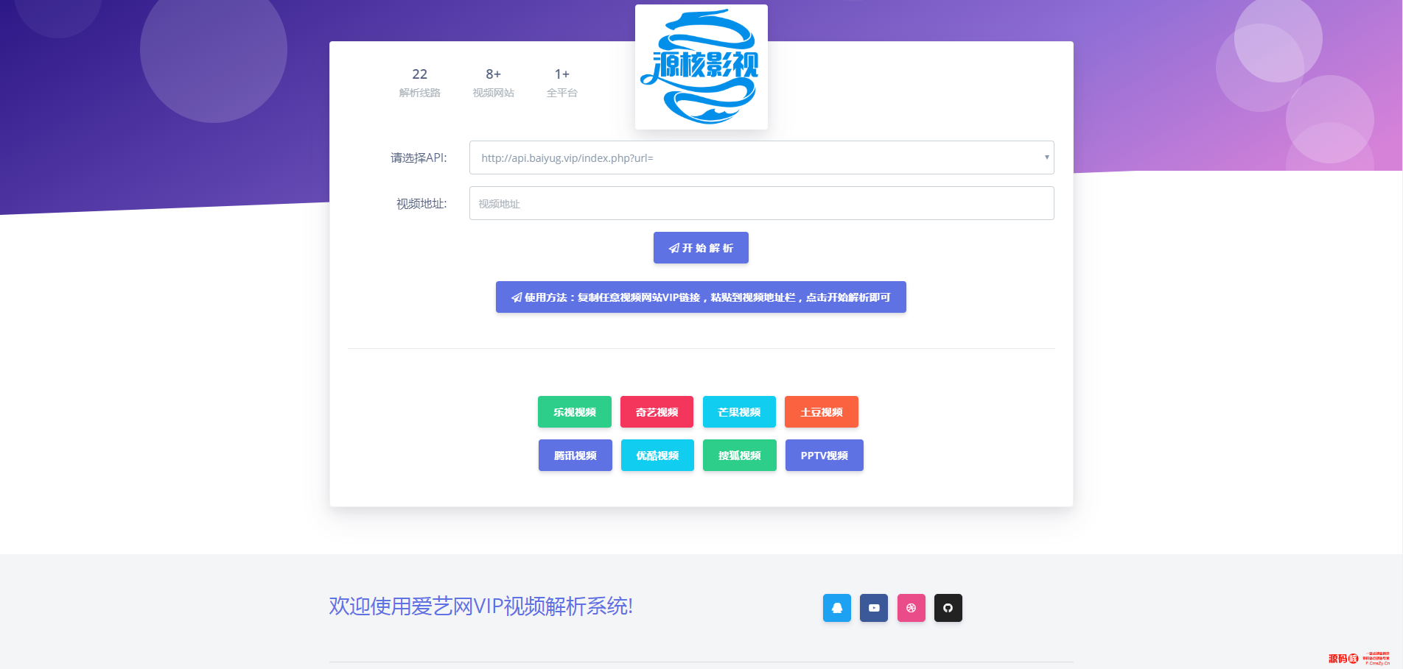The width and height of the screenshot is (1403, 669).
Task: Click the QQ penguin icon
Action: coord(836,608)
